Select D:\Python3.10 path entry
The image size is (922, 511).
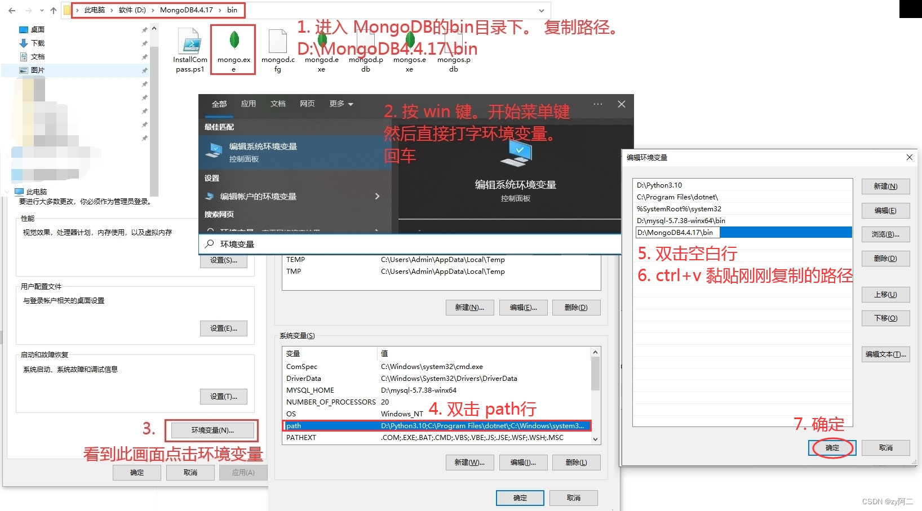pyautogui.click(x=743, y=185)
